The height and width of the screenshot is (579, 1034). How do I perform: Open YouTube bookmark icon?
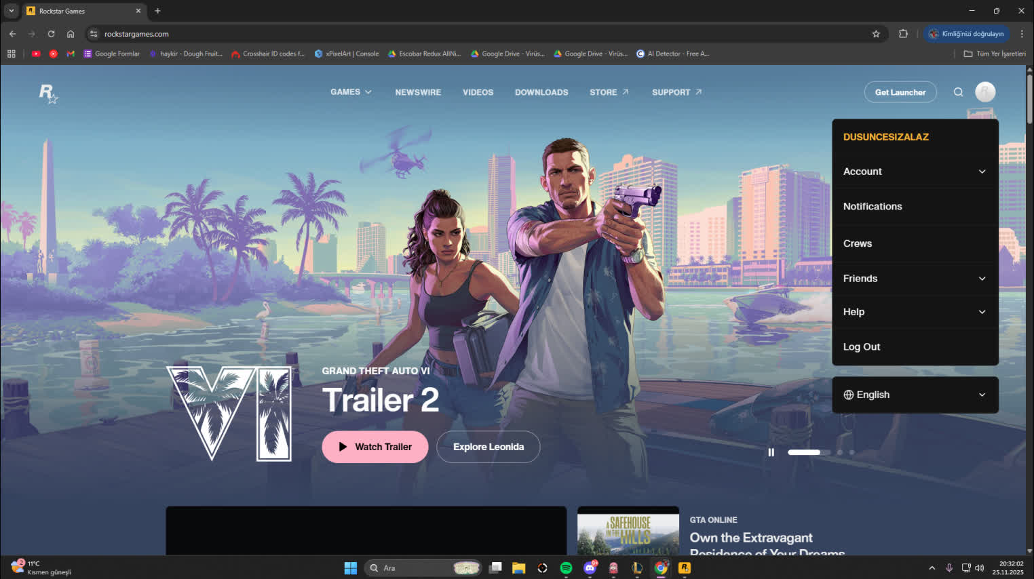[37, 54]
